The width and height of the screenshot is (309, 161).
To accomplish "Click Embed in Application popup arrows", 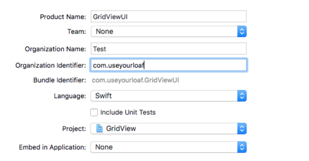I will pyautogui.click(x=242, y=147).
